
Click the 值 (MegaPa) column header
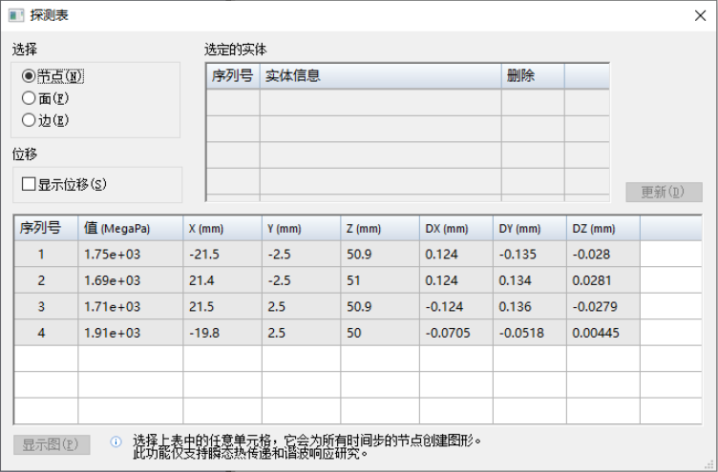click(131, 228)
